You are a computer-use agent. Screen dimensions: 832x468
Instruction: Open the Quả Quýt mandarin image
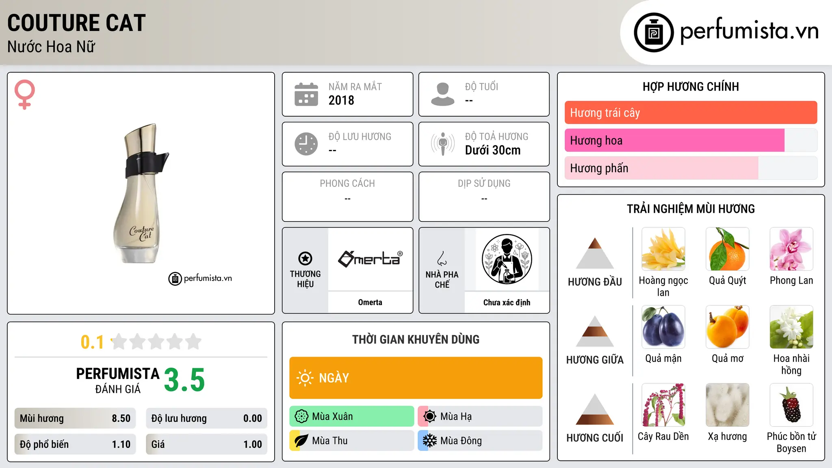(x=728, y=249)
